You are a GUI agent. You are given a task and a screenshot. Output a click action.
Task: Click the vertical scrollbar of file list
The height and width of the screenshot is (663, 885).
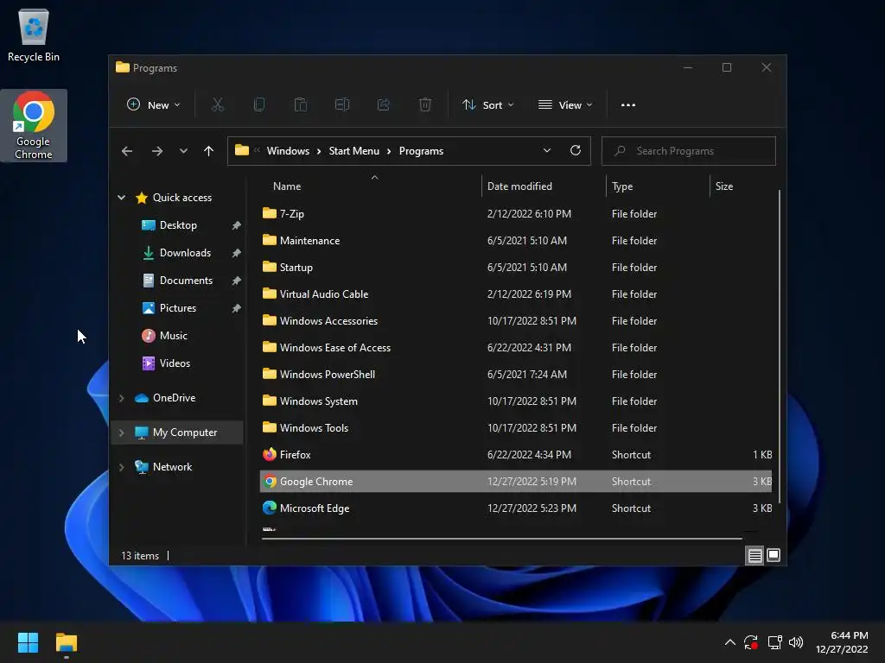779,347
